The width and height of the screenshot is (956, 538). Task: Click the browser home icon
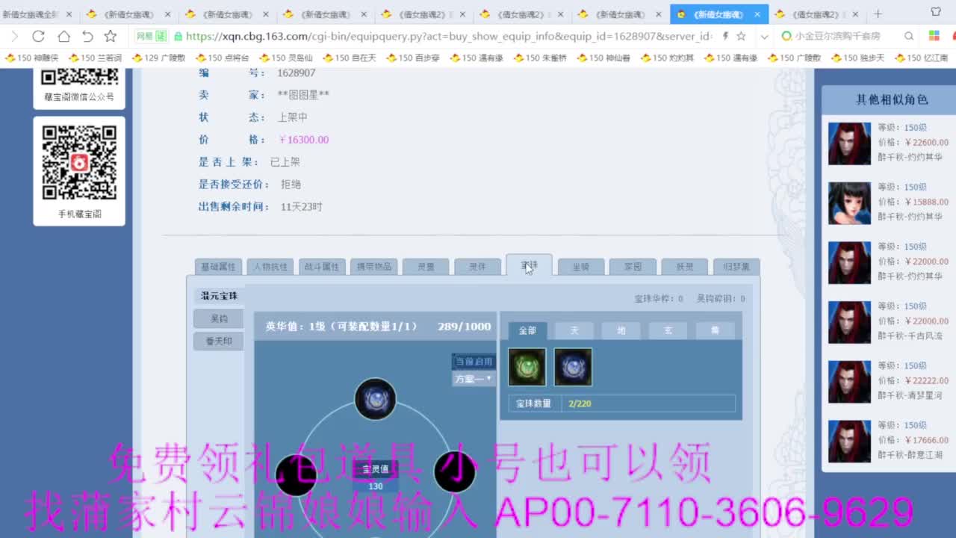63,35
